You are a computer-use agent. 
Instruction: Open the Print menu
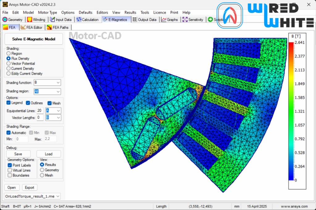click(174, 12)
